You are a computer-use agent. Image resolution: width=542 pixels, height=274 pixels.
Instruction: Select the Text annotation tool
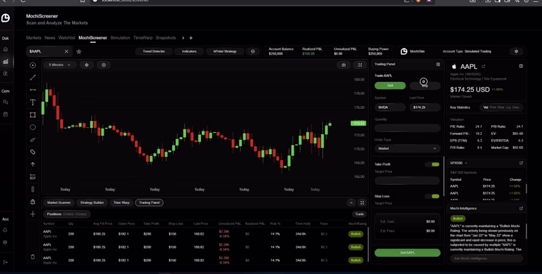[33, 103]
